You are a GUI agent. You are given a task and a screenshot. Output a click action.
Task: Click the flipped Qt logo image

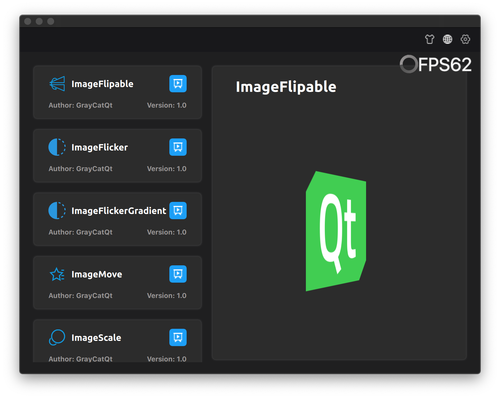(336, 231)
